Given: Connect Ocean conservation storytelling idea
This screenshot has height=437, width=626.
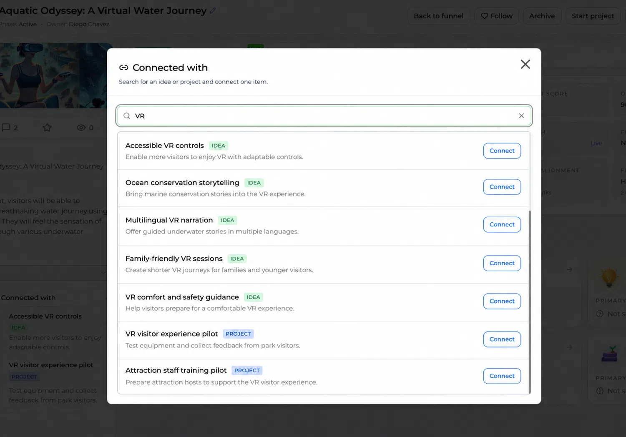Looking at the screenshot, I should point(502,187).
